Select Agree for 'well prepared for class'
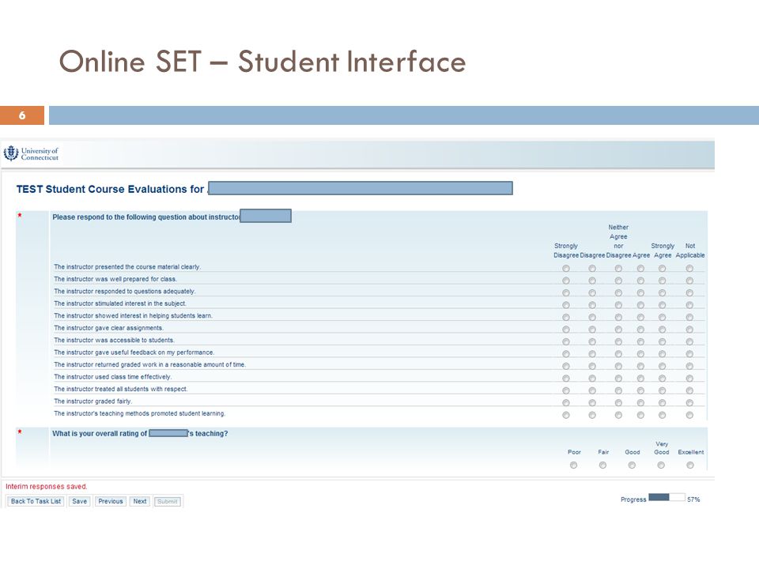The width and height of the screenshot is (759, 569). (640, 281)
